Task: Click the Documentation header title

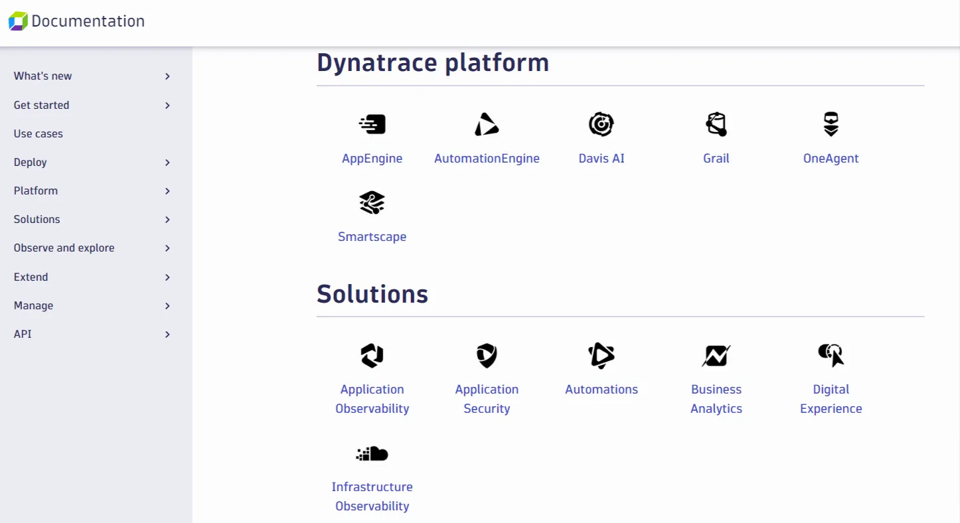Action: click(88, 21)
